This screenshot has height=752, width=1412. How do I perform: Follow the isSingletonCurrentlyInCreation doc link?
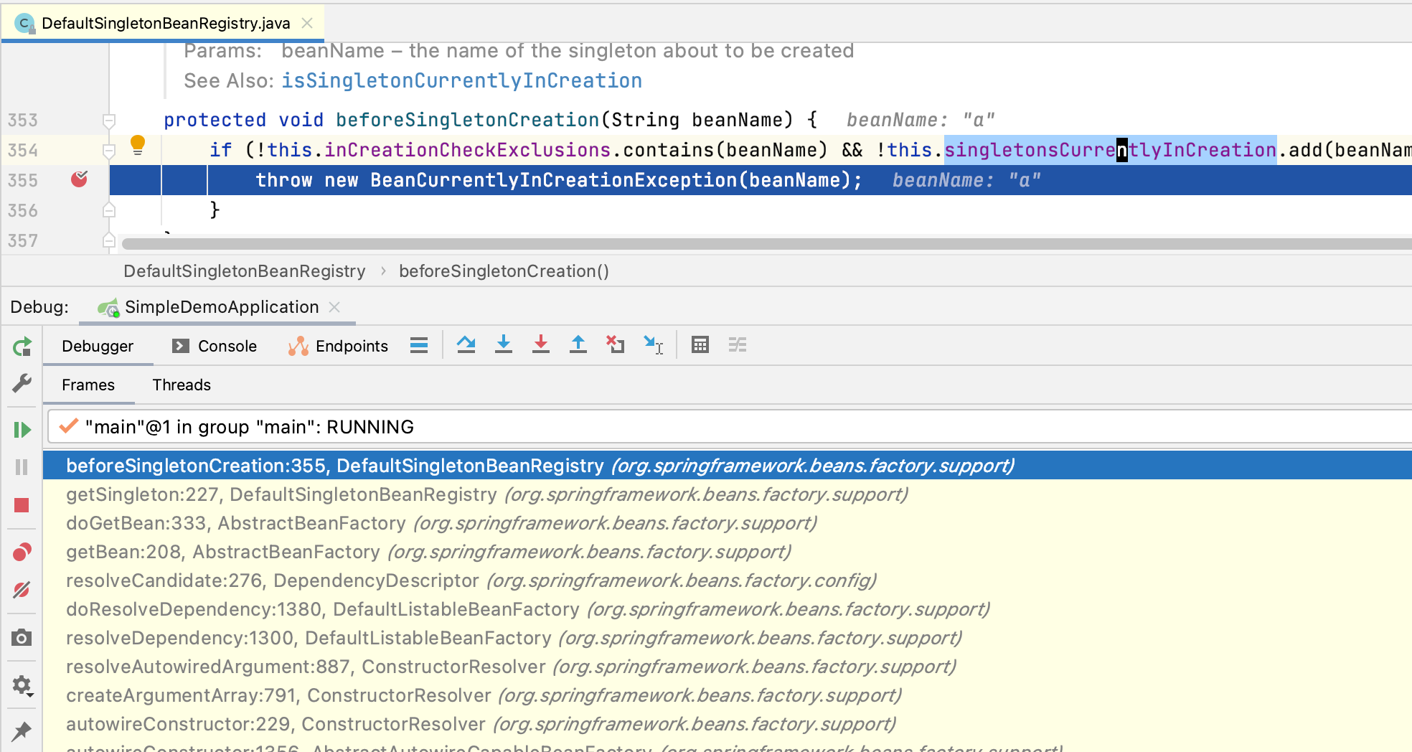coord(462,80)
